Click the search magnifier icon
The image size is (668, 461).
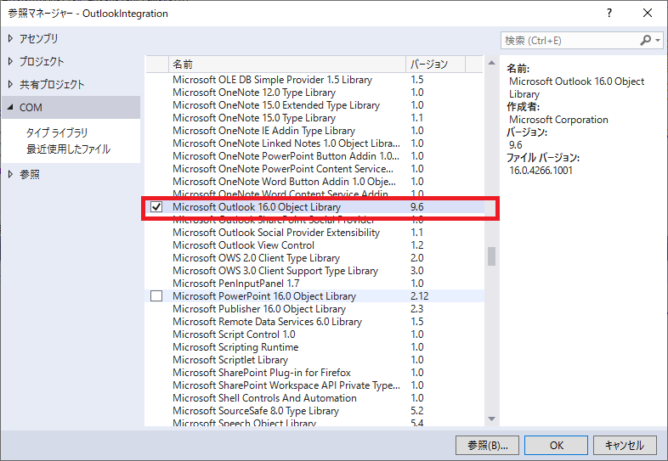click(645, 41)
